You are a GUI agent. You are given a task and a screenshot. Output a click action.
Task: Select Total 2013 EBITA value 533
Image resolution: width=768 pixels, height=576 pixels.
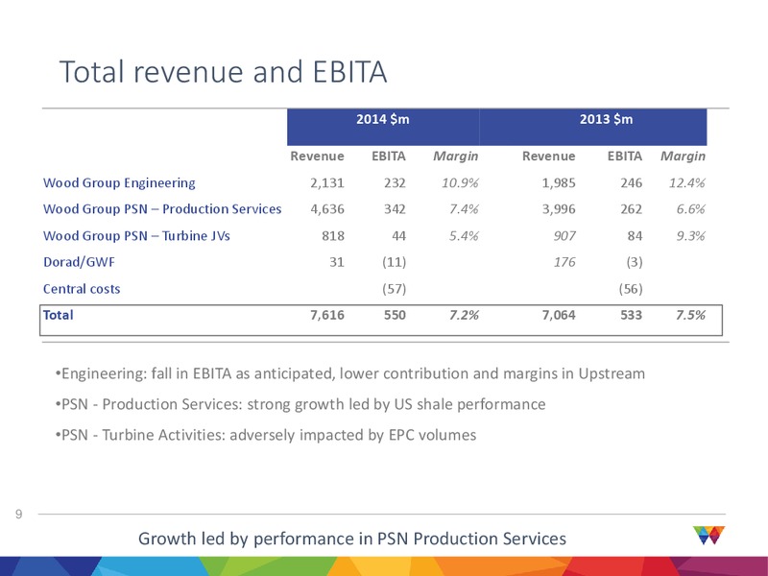coord(631,315)
